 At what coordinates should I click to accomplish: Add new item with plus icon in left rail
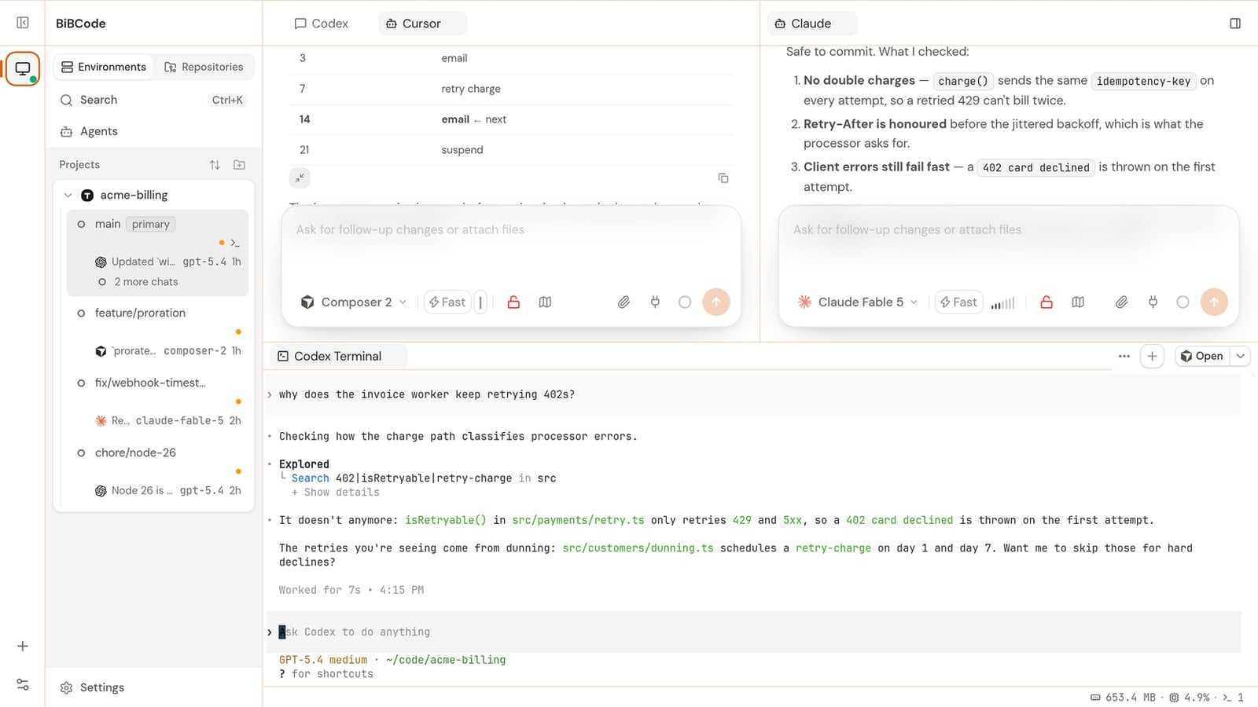point(23,646)
